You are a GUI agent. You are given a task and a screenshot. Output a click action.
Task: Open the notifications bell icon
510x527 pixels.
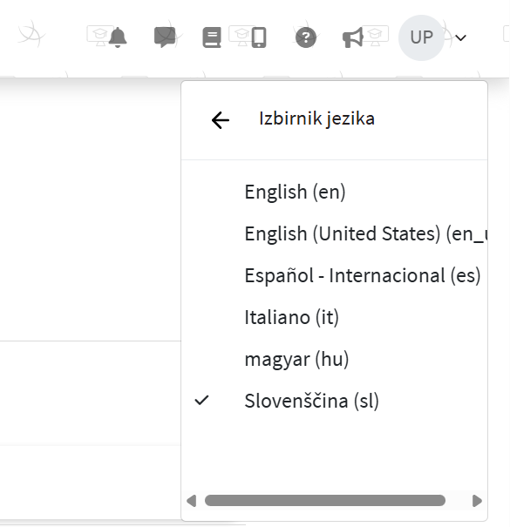click(x=118, y=37)
